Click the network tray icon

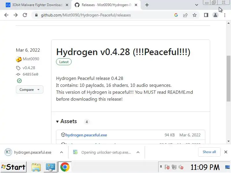click(174, 167)
